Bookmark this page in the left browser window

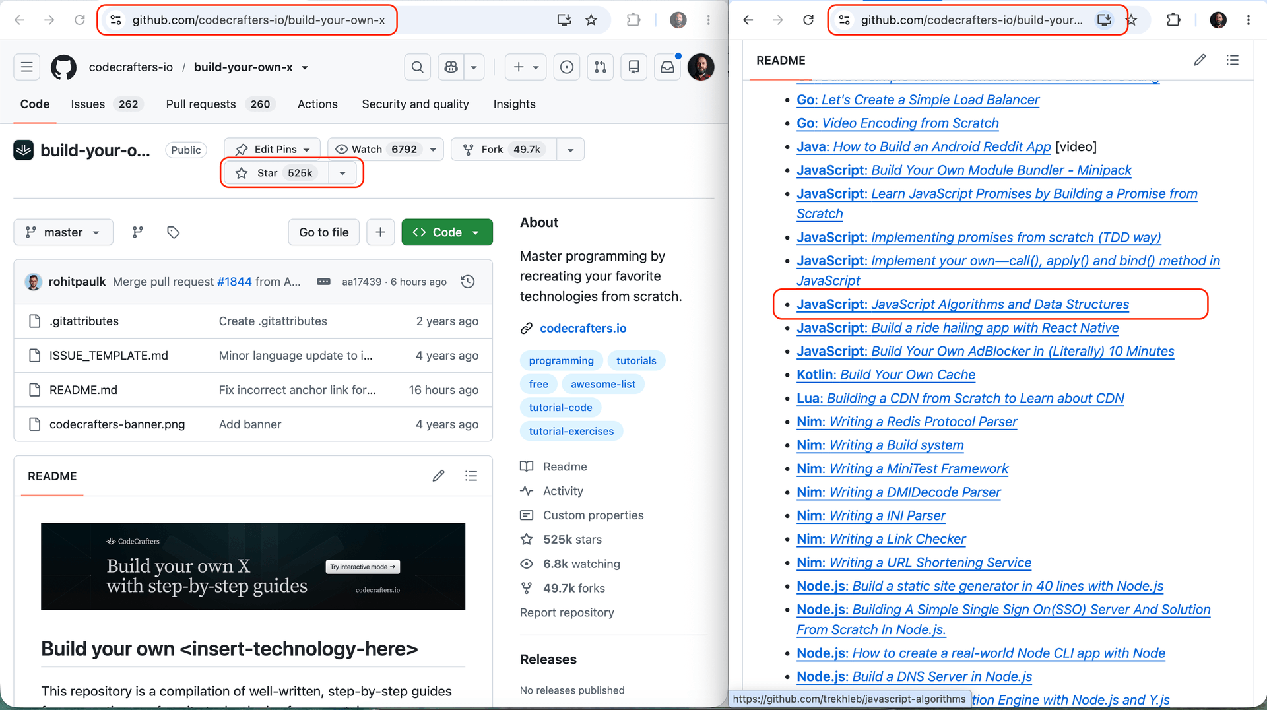pyautogui.click(x=591, y=20)
